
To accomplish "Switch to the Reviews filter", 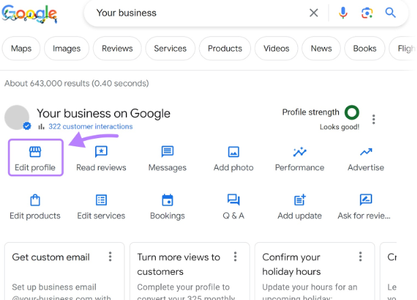I will (117, 48).
